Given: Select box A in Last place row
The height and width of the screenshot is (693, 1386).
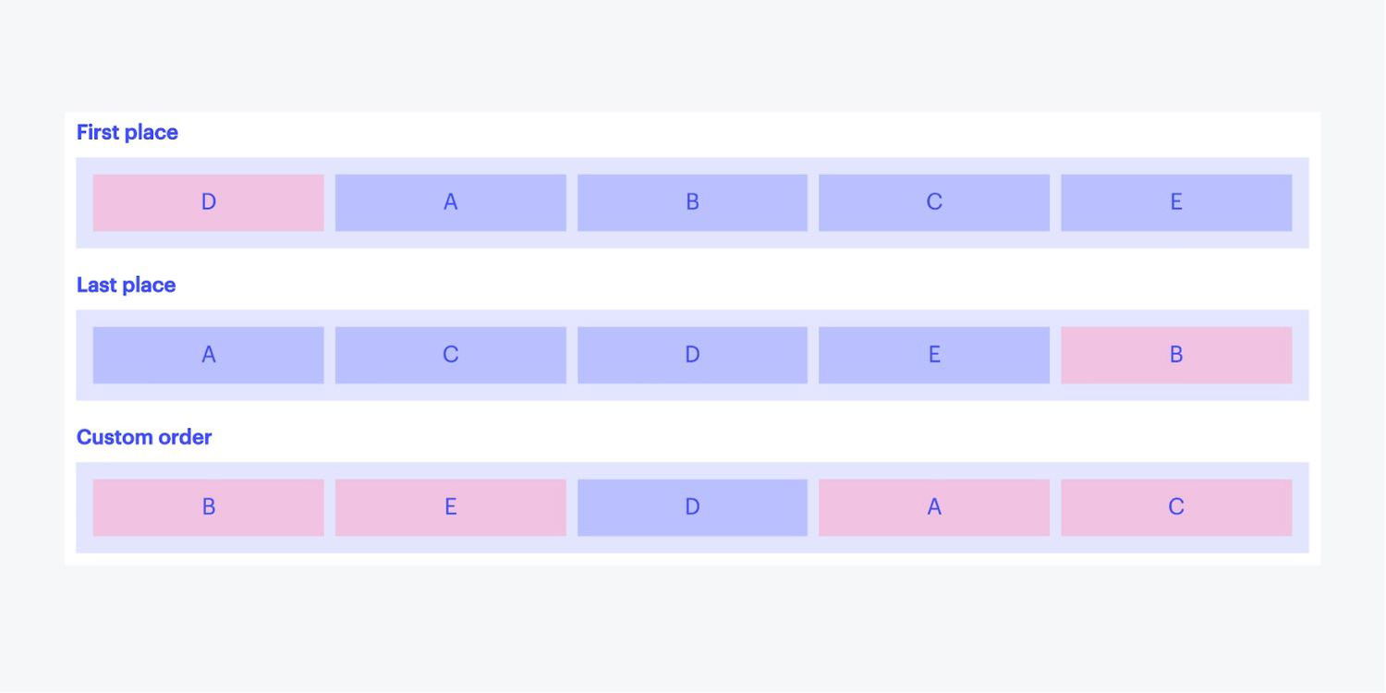Looking at the screenshot, I should tap(208, 355).
